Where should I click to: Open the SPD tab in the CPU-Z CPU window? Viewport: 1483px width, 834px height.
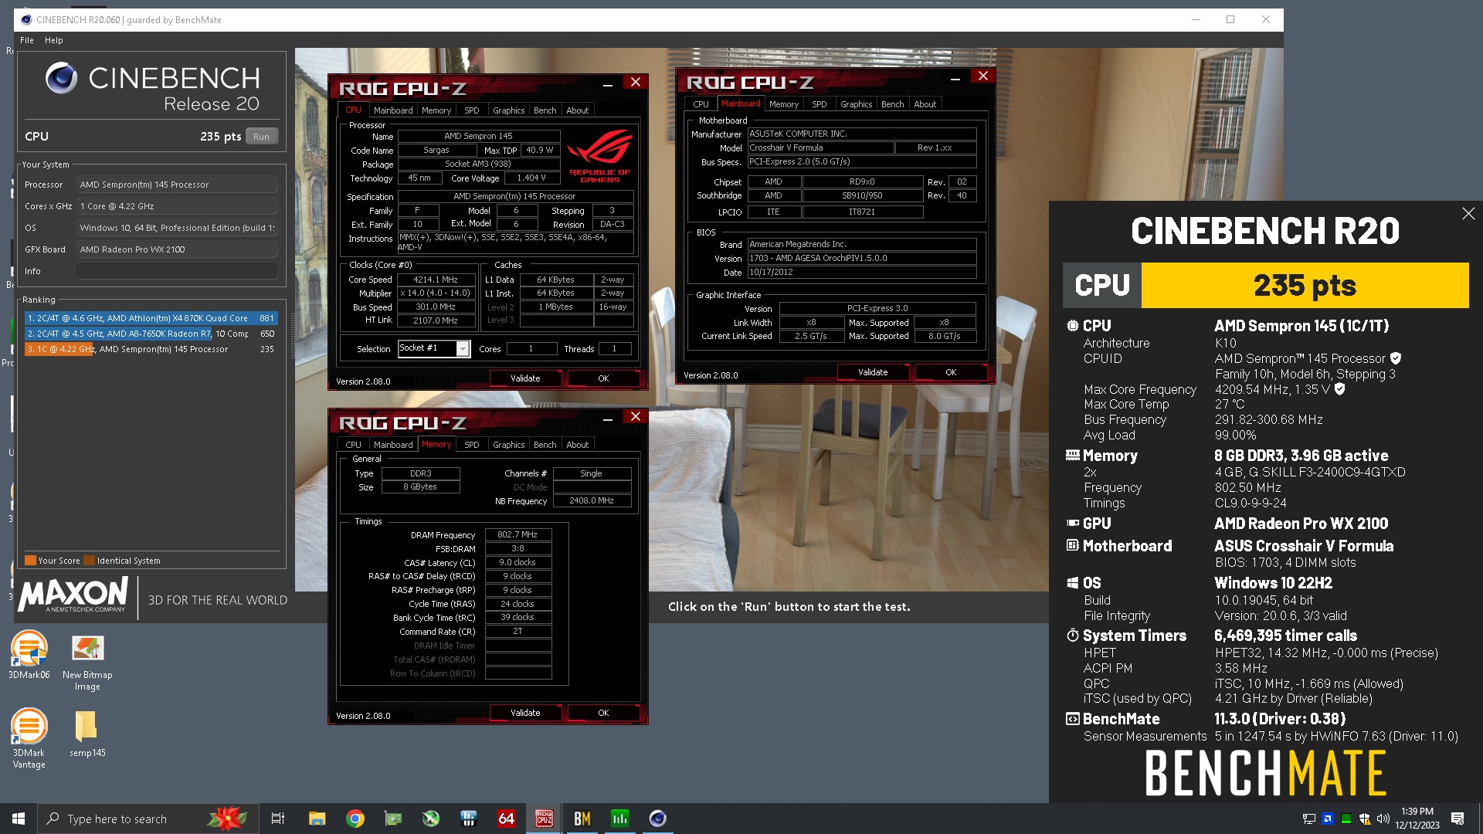tap(471, 110)
